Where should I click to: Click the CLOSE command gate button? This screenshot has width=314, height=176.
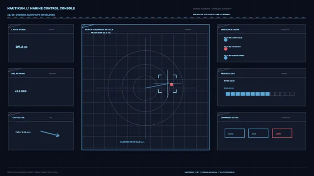point(235,133)
